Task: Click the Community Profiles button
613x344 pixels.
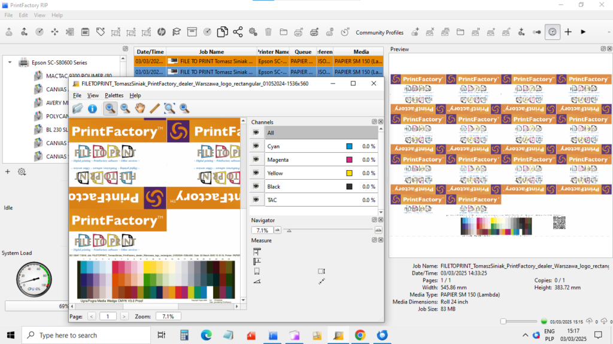Action: [x=380, y=32]
